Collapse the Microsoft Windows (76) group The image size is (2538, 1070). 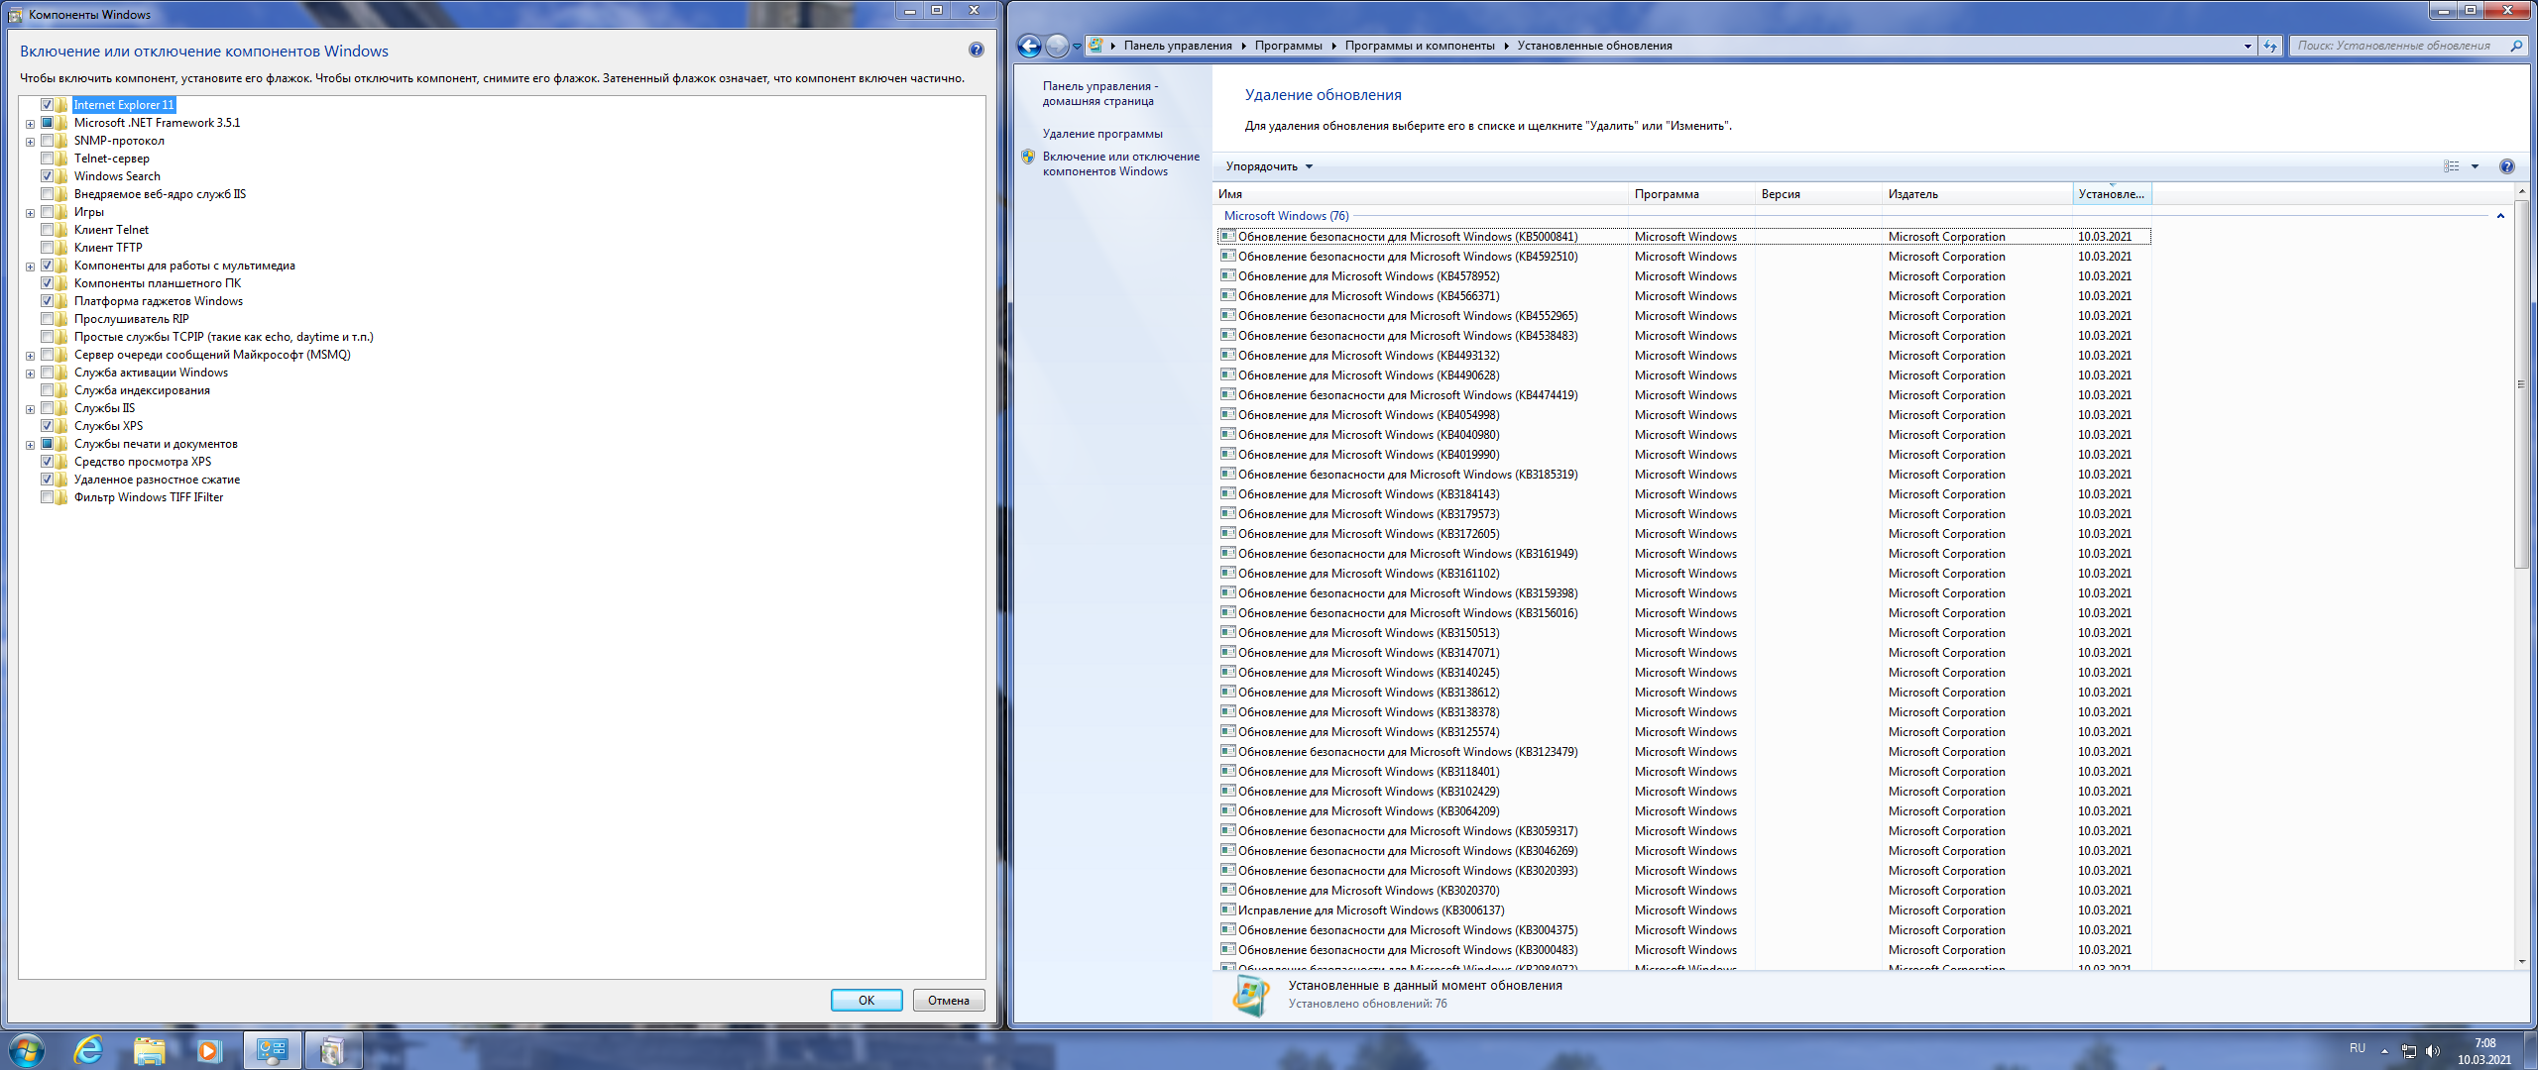click(x=2500, y=216)
